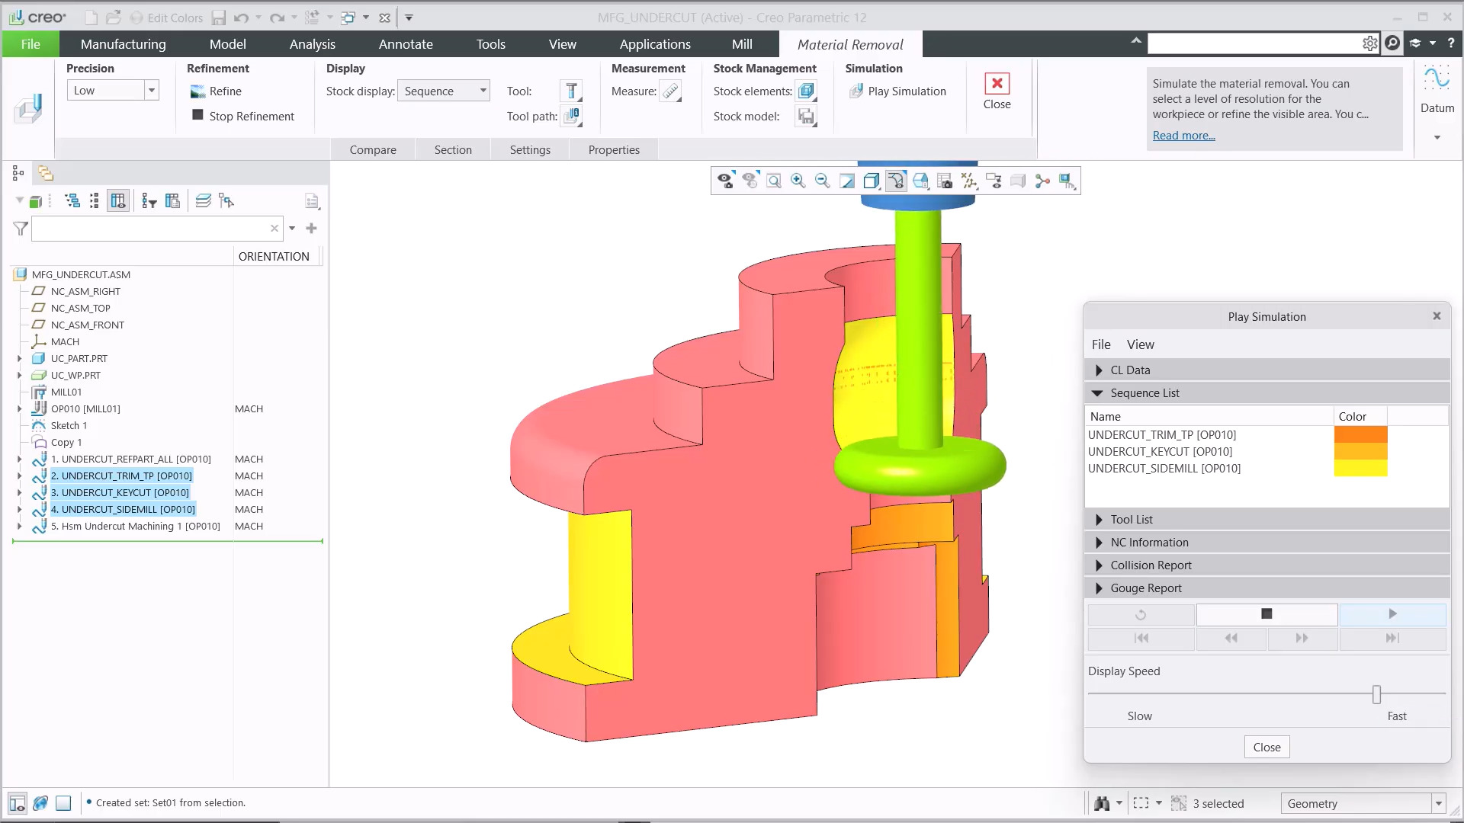
Task: Open the Compare tab below the ribbon
Action: [x=373, y=150]
